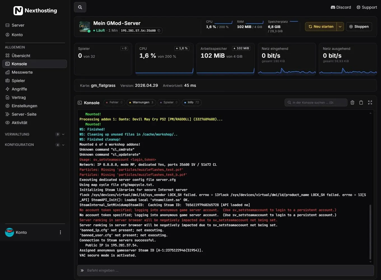Expand the Verwaltung section
Screen dimensions: 381x280
tap(35, 134)
